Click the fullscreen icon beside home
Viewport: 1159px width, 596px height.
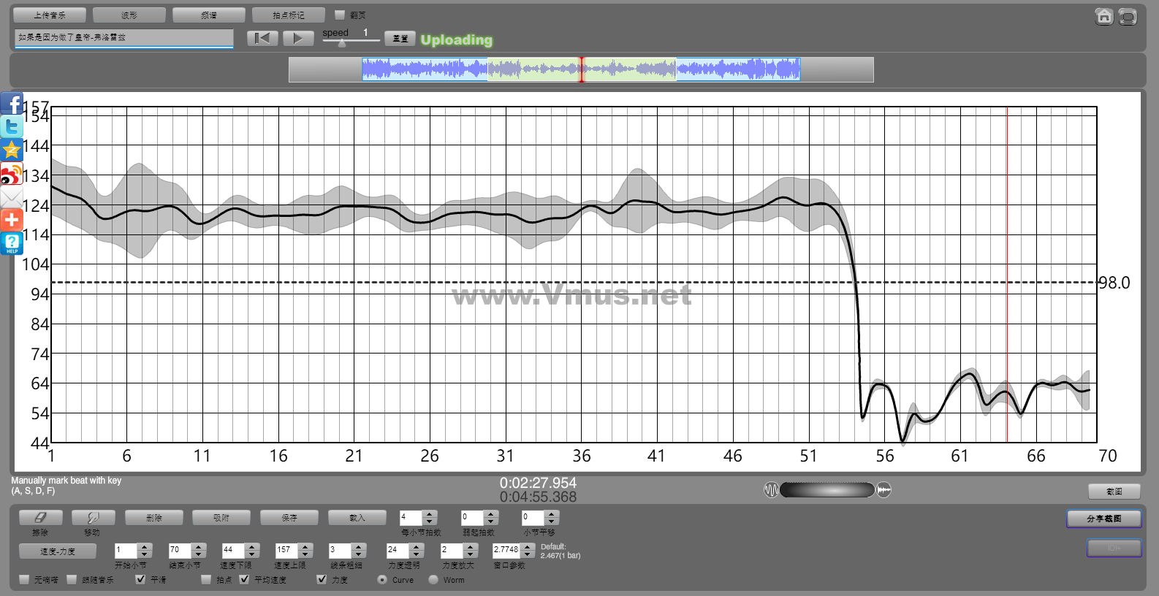(x=1128, y=17)
